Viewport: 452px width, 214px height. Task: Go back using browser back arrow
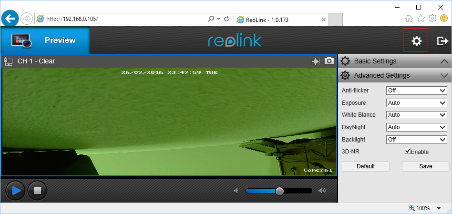10,19
